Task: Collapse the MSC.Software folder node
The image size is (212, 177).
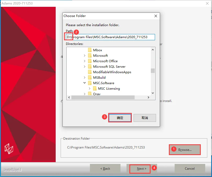Action: [x=85, y=83]
